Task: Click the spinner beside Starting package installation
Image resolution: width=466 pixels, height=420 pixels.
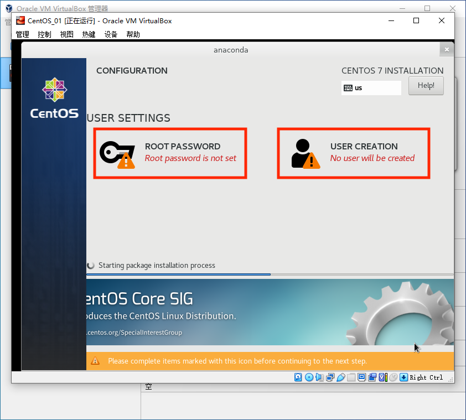Action: 91,265
